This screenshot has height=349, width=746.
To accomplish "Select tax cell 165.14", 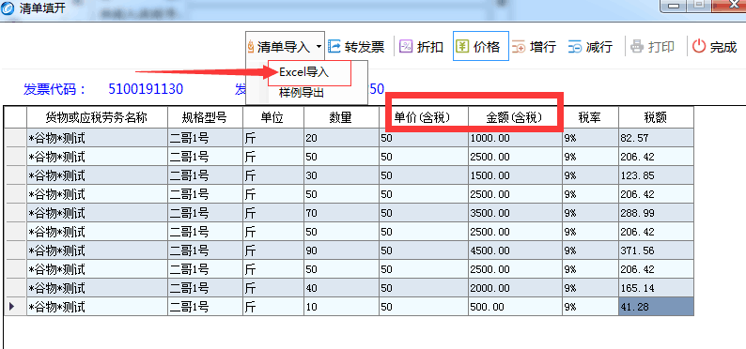I will 656,288.
